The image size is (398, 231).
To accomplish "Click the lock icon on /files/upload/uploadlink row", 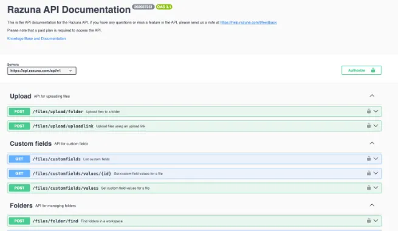I will [x=369, y=126].
